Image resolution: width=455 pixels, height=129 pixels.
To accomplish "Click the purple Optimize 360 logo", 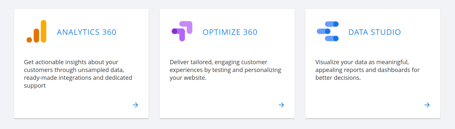I will 182,31.
